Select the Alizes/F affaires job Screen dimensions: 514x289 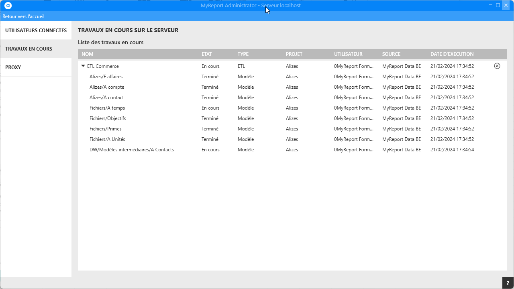coord(106,77)
